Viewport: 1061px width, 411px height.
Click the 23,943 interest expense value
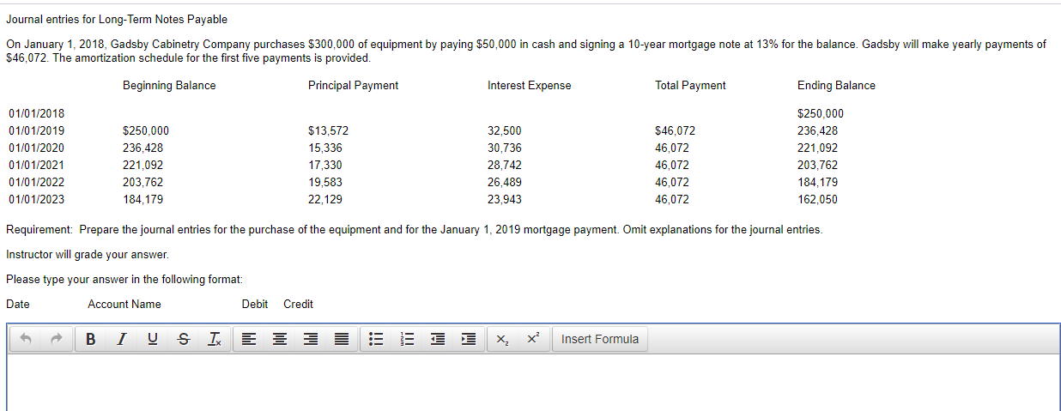504,199
